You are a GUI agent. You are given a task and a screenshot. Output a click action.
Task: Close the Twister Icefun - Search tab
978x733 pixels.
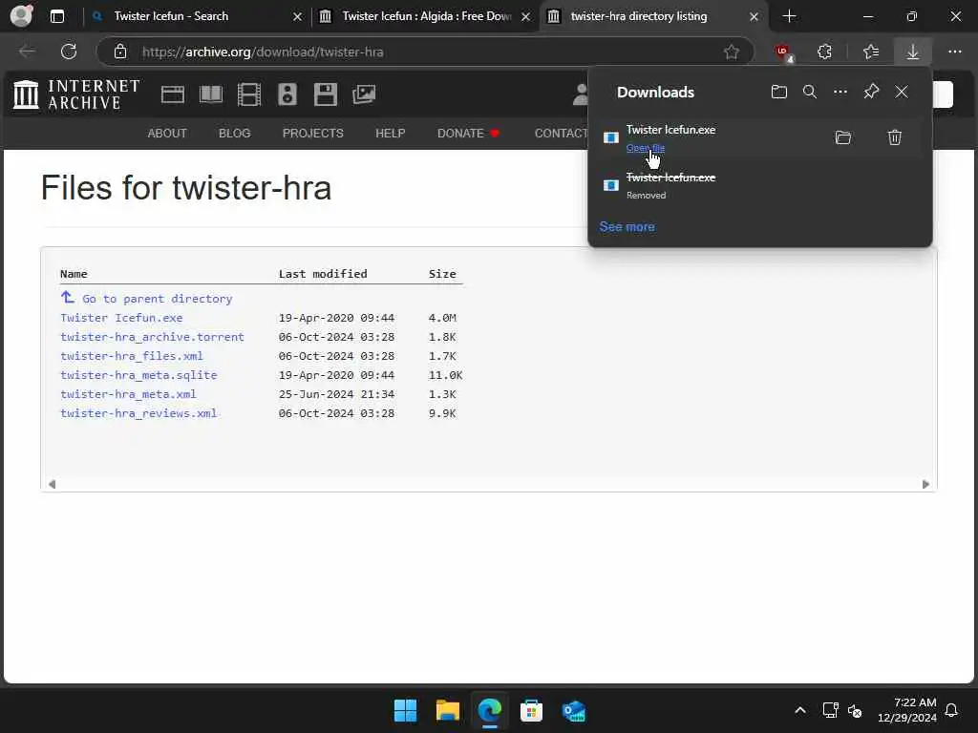(298, 16)
